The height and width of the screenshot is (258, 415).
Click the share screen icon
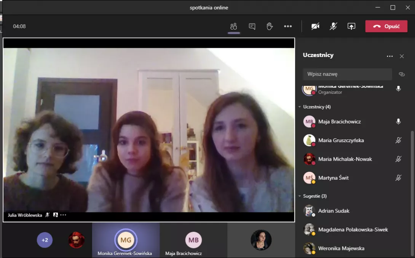pos(351,26)
